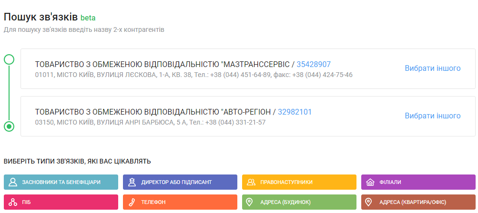Click the МАЗТРАНССЕРВІС company name
Image resolution: width=478 pixels, height=213 pixels.
[x=162, y=64]
